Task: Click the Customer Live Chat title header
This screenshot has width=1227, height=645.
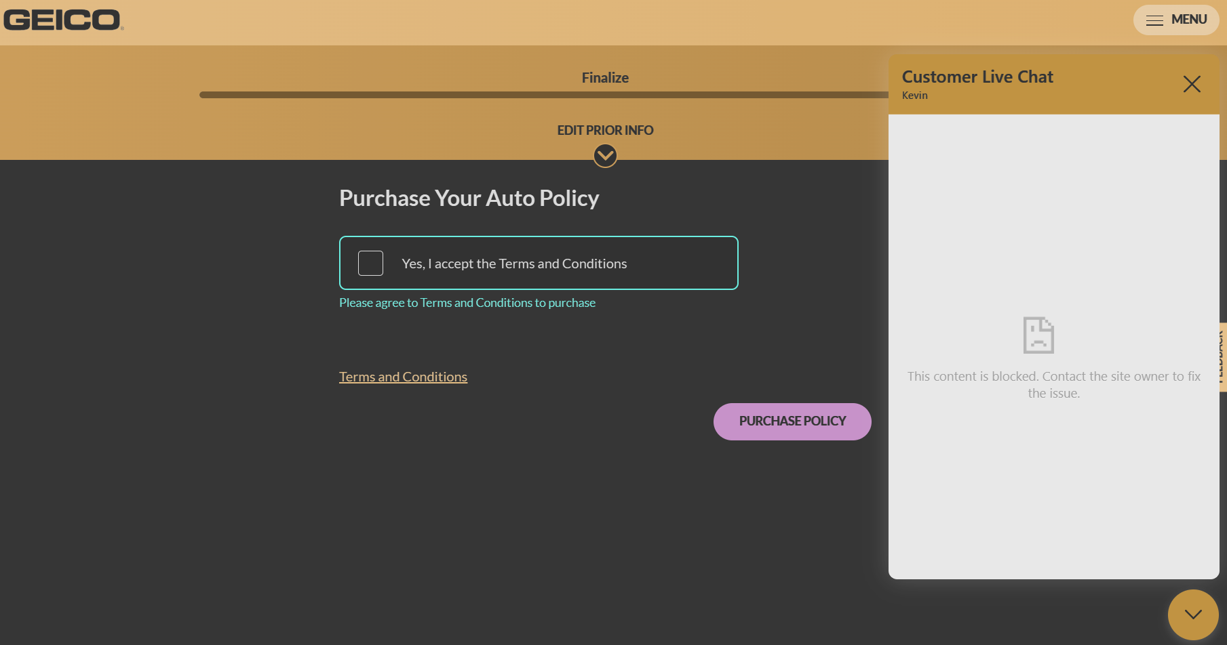Action: click(x=977, y=77)
